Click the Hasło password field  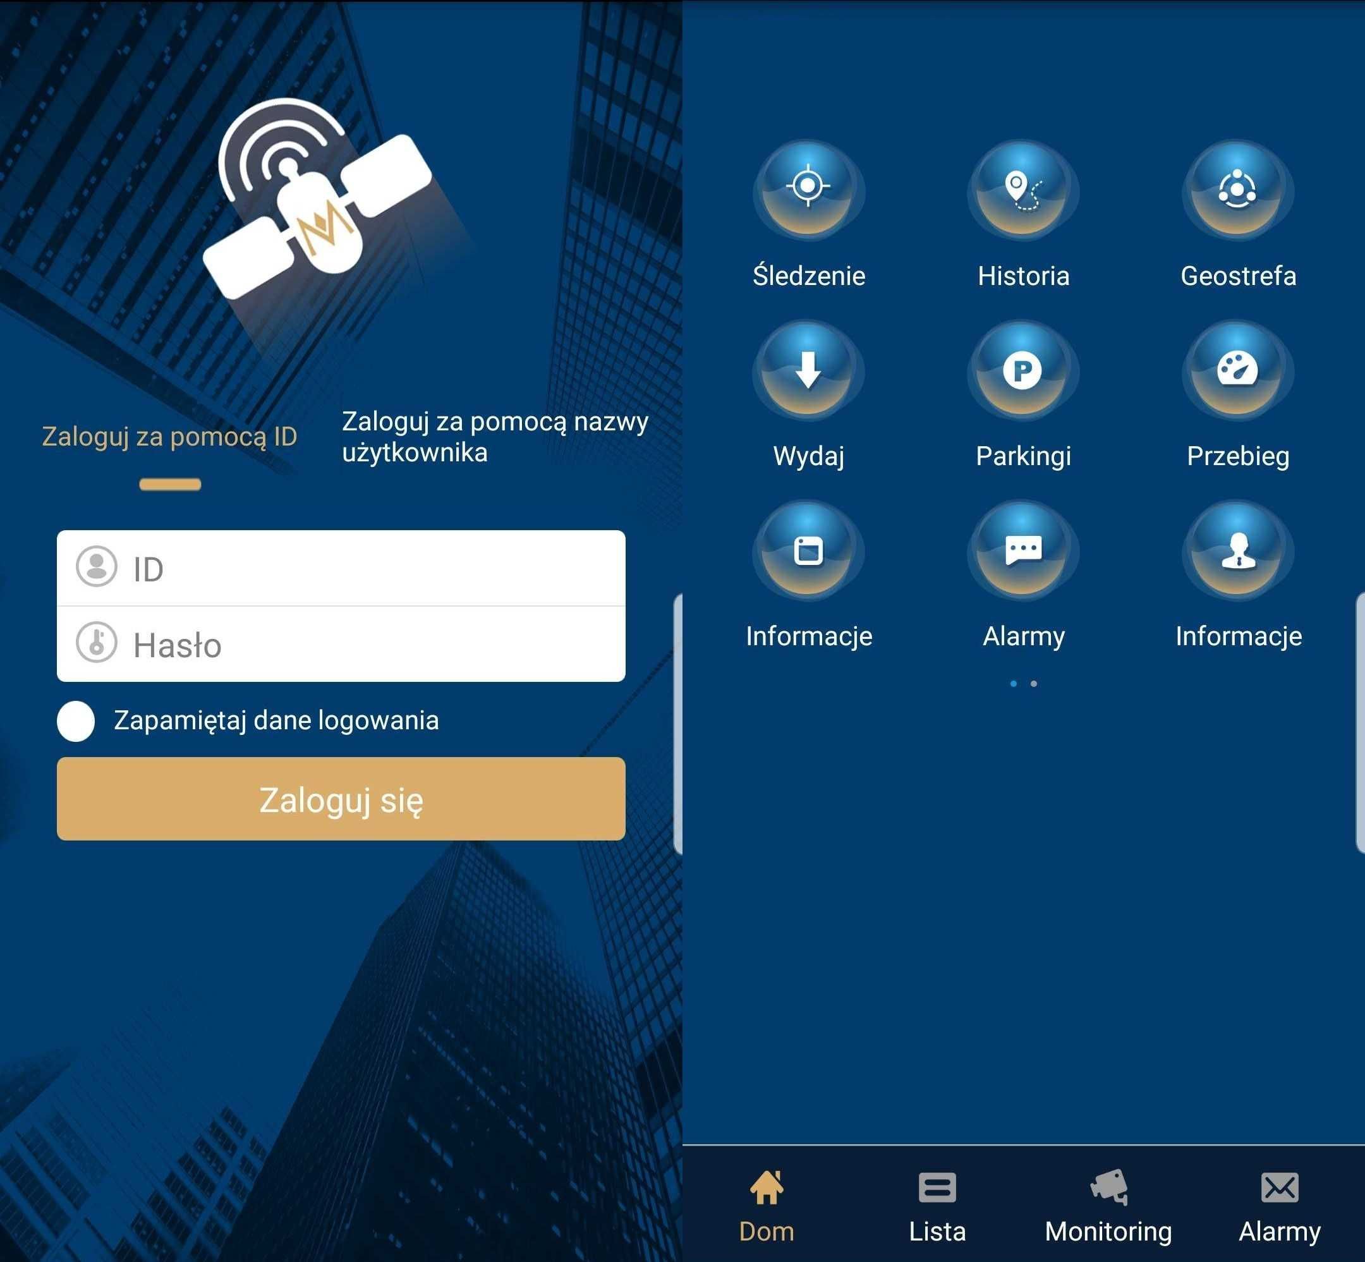[x=343, y=646]
